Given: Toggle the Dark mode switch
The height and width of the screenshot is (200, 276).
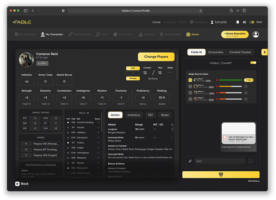Looking at the screenshot, I should coord(252,22).
